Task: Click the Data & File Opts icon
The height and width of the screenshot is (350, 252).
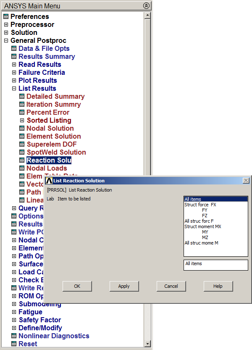Action: tap(14, 49)
